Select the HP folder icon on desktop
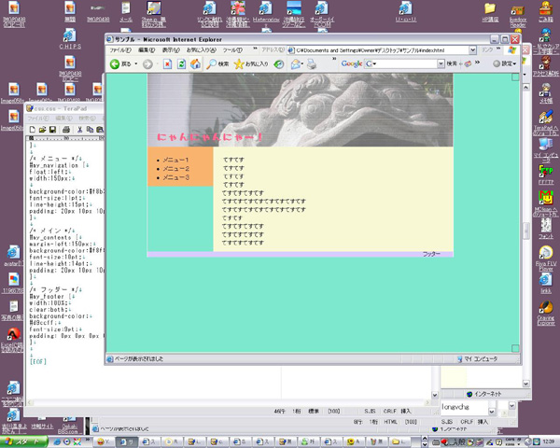Image resolution: width=560 pixels, height=448 pixels. 490,12
